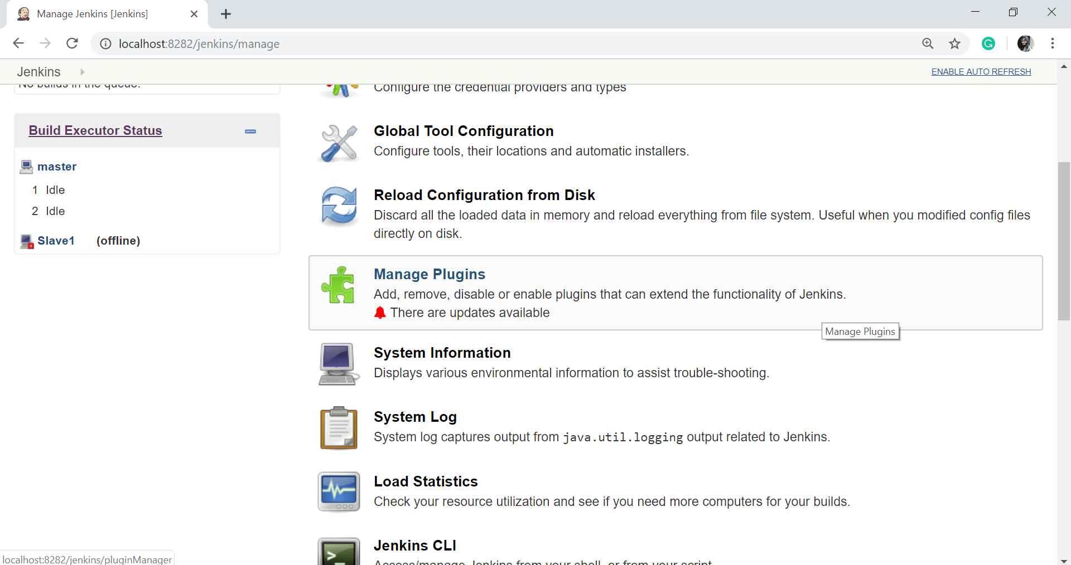Open the System Information heading
Screen dimensions: 1071x565
pos(442,353)
